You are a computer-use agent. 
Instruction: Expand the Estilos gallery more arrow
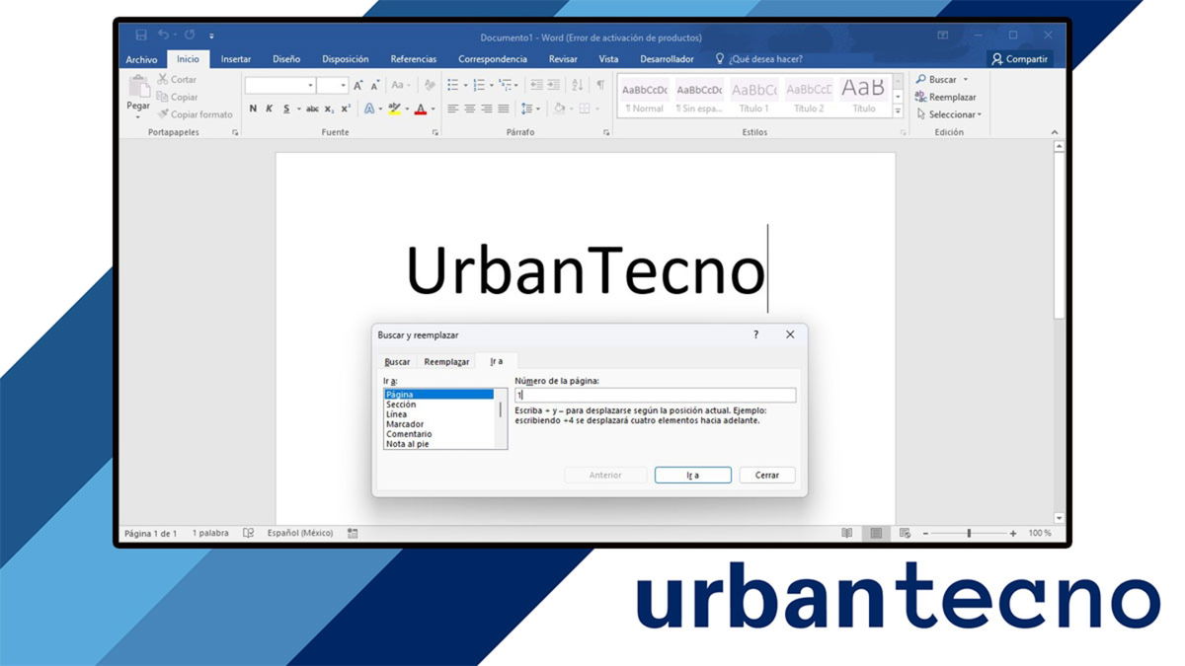click(898, 111)
